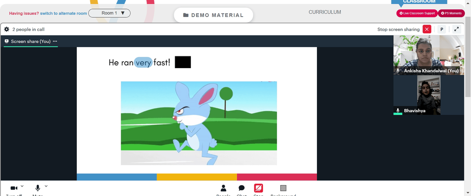Screen dimensions: 471x196
Task: Select Bhavishya video tile
Action: (429, 95)
